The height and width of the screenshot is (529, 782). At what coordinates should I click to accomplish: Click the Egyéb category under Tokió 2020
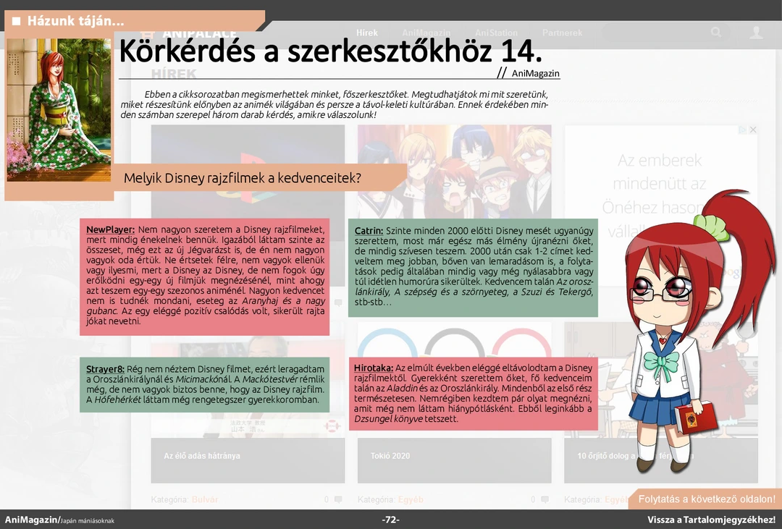point(411,499)
